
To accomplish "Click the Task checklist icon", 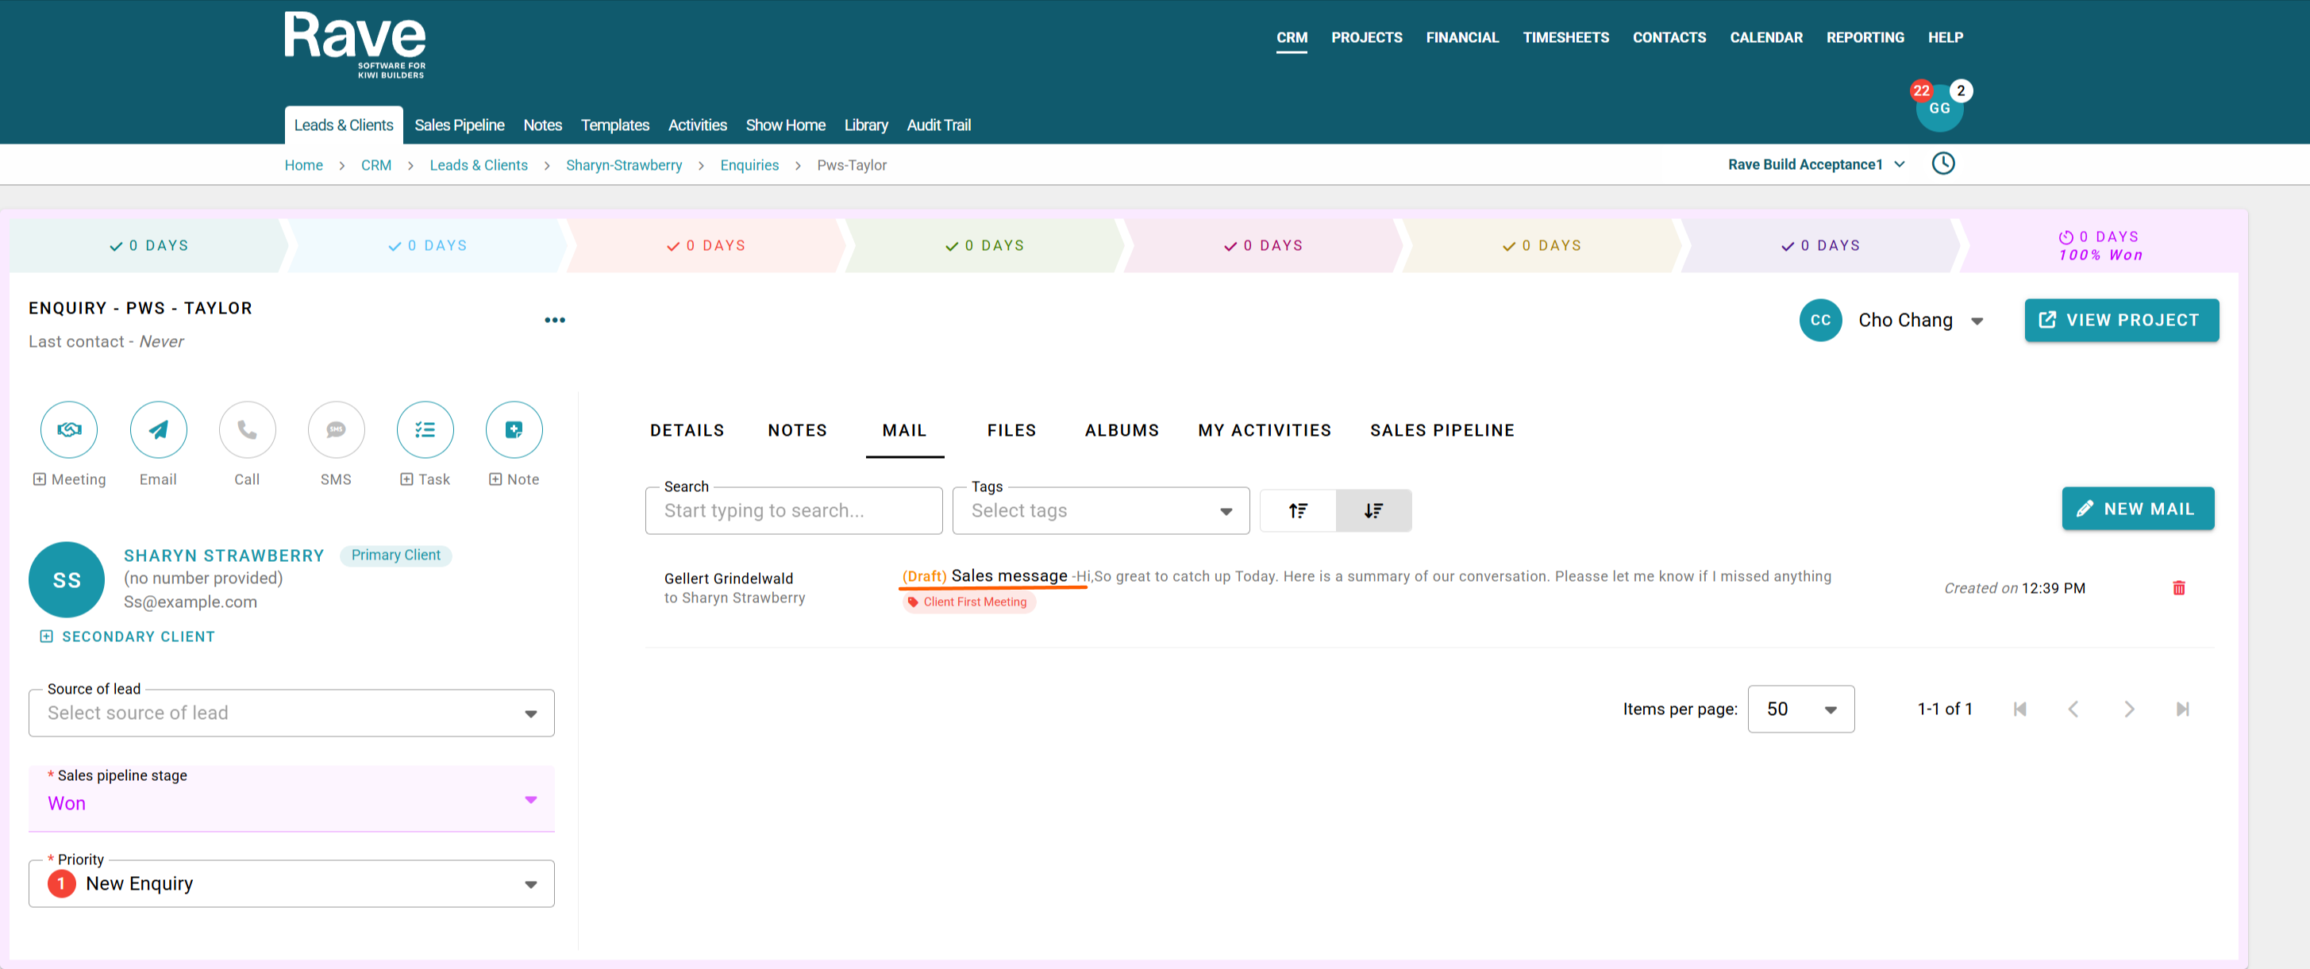I will coord(425,429).
